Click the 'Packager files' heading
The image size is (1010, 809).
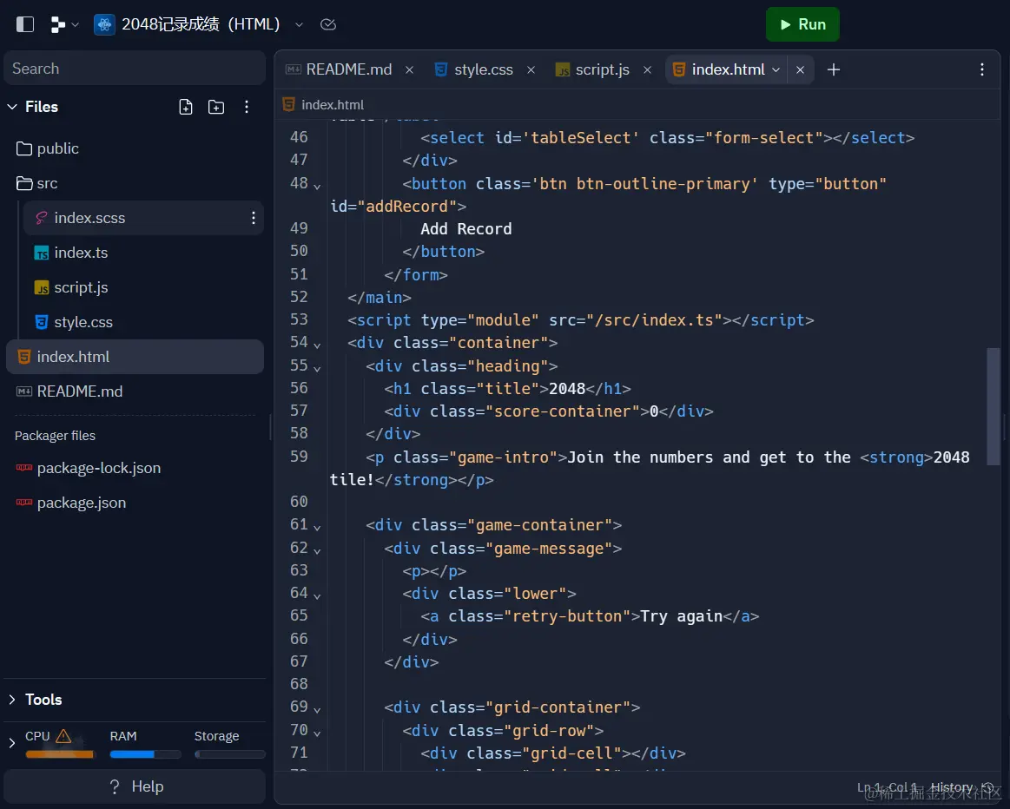point(55,436)
